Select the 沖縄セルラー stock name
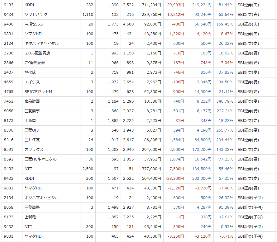The height and width of the screenshot is (242, 277). click(36, 24)
